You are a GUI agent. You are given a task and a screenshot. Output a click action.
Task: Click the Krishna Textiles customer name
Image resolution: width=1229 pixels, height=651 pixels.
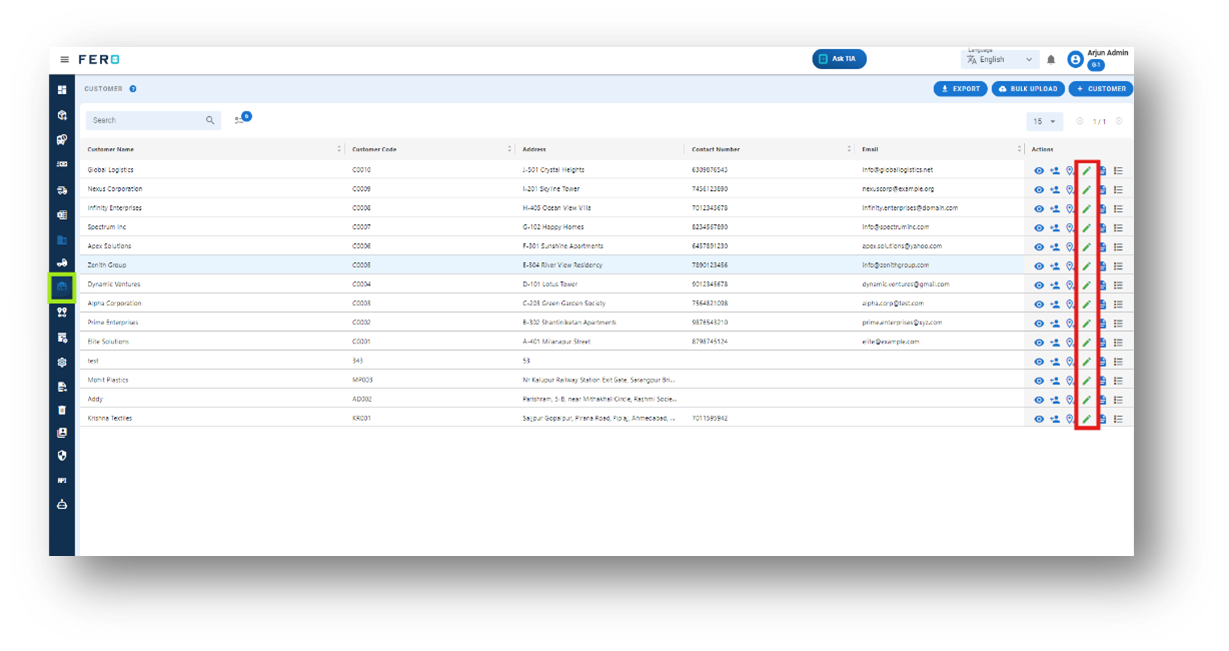[x=110, y=418]
